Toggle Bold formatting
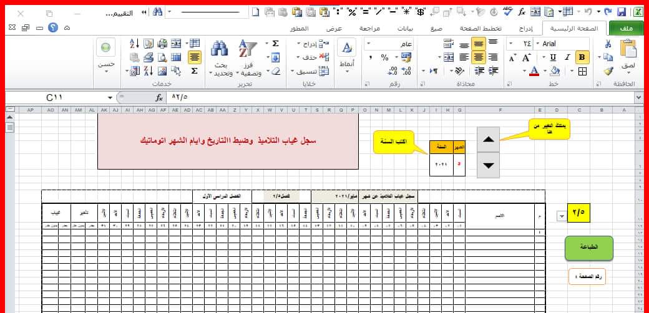 click(x=582, y=57)
